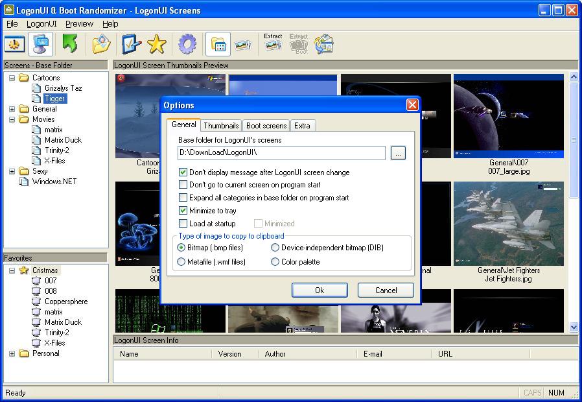Click the open folder with picture icon

(x=101, y=44)
